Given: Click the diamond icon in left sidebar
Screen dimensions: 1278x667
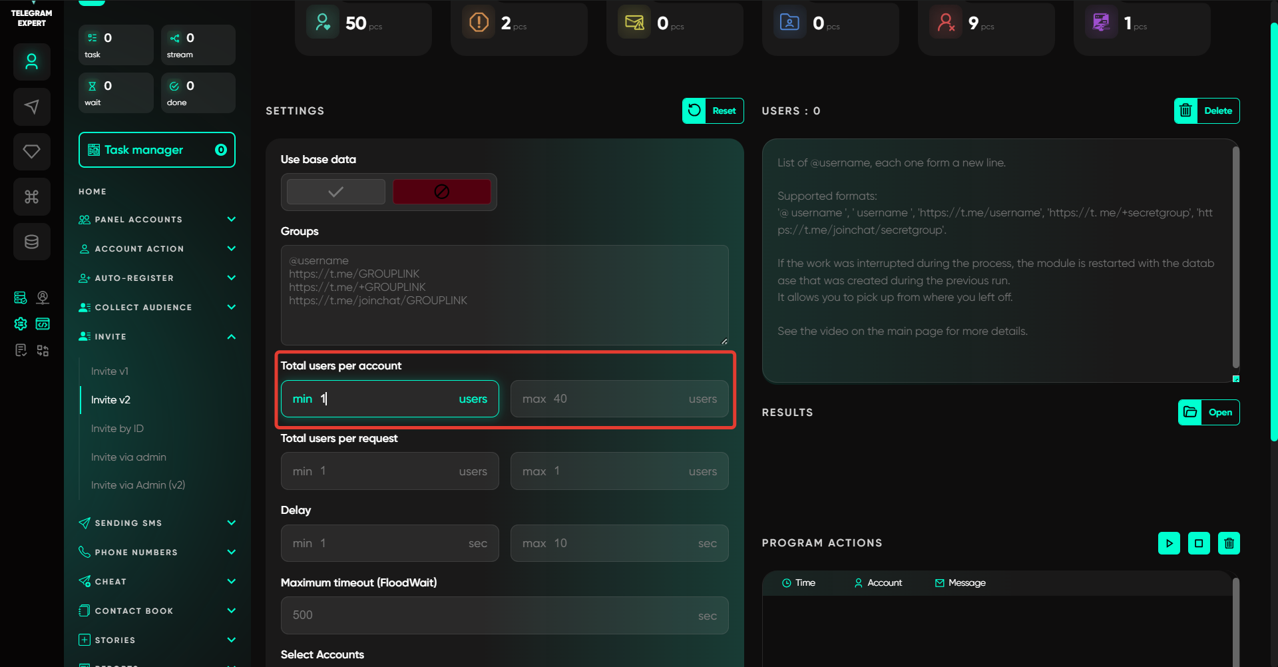Looking at the screenshot, I should click(x=31, y=152).
